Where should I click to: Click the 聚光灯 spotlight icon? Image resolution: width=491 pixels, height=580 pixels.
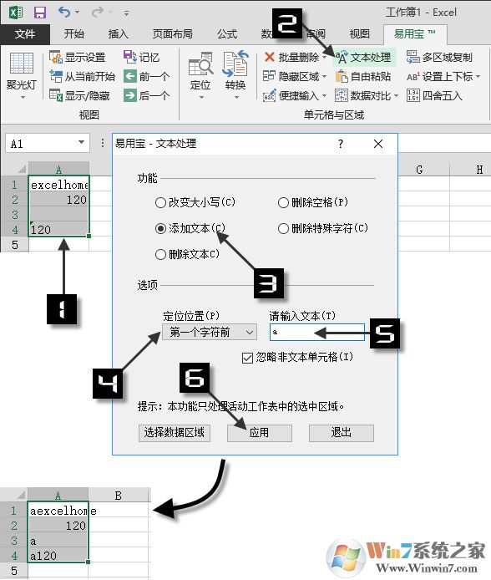tap(22, 63)
